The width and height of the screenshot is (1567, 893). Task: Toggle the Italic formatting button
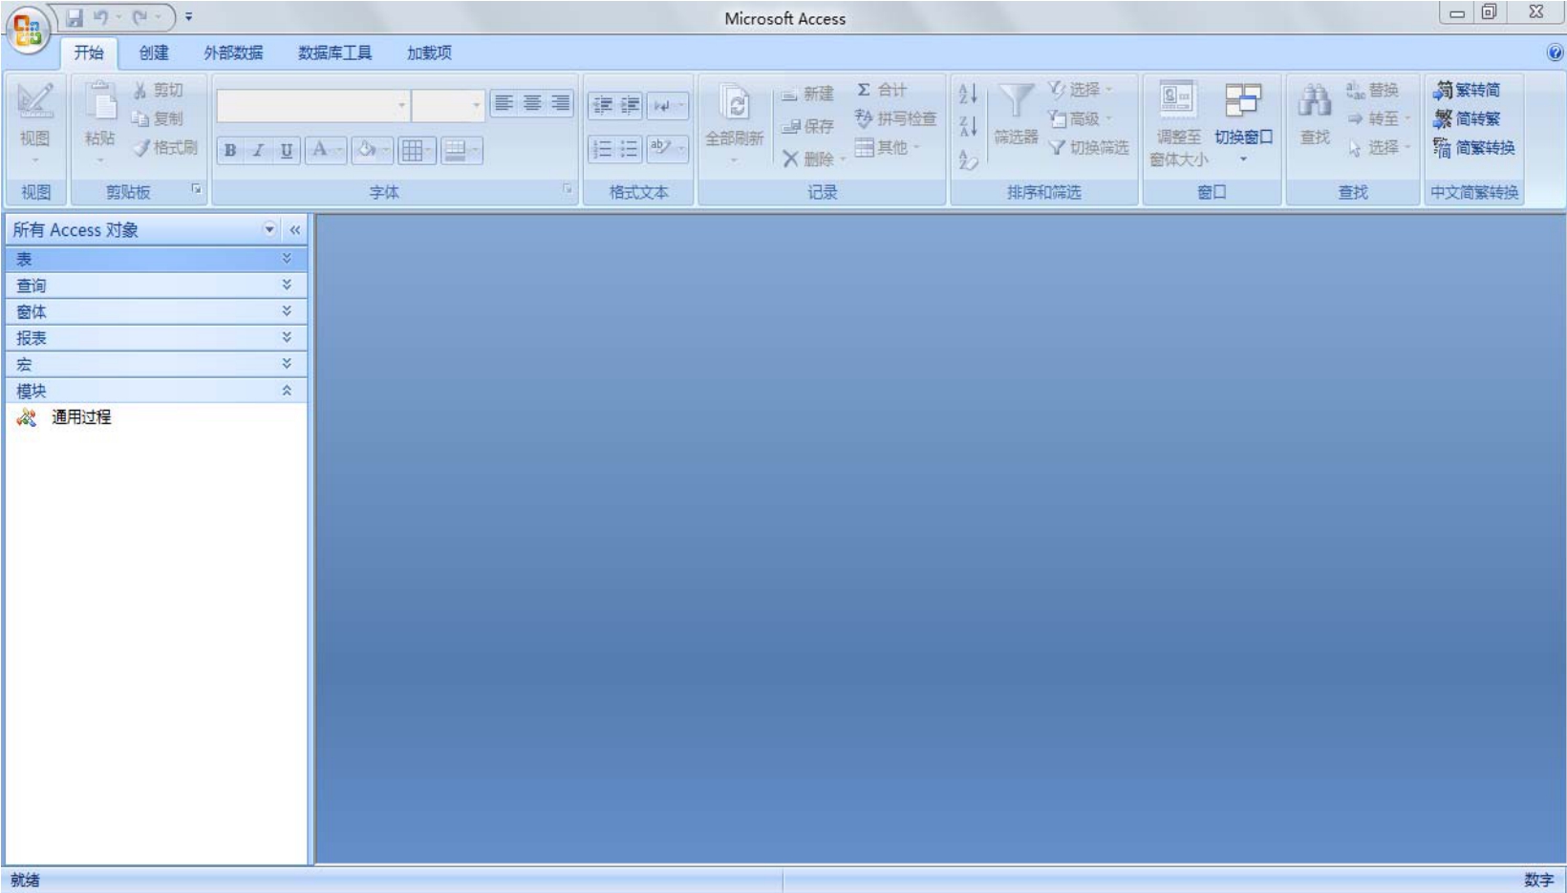[x=258, y=150]
